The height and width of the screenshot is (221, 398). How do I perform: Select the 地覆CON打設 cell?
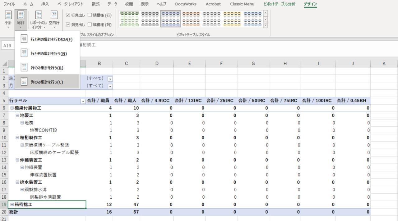click(47, 130)
